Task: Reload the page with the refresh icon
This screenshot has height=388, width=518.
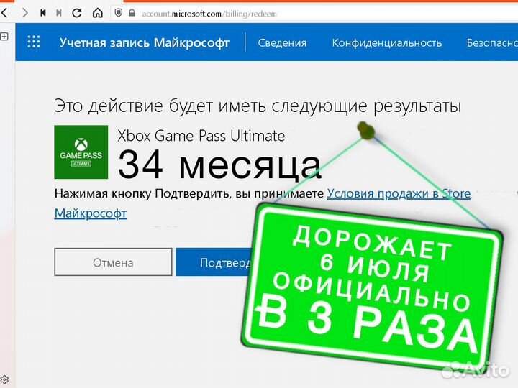Action: point(77,13)
